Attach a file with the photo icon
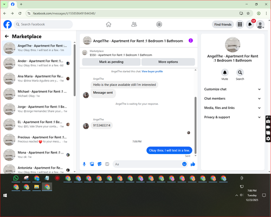 [92, 164]
